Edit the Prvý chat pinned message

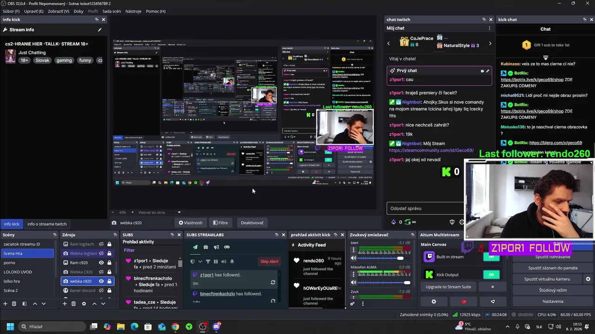pos(488,71)
